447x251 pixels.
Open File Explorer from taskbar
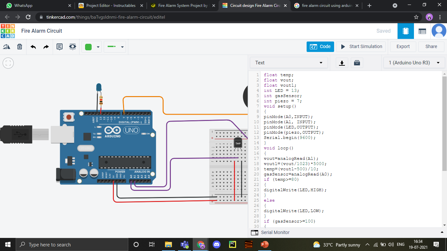point(168,244)
